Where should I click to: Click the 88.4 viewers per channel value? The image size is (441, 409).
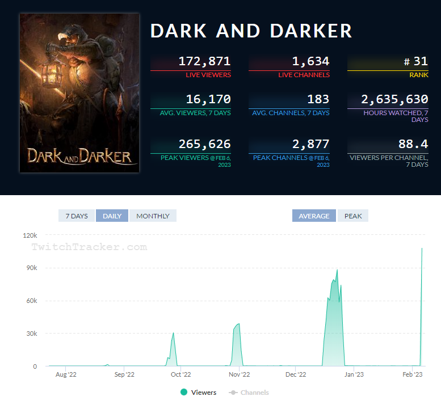tap(413, 144)
